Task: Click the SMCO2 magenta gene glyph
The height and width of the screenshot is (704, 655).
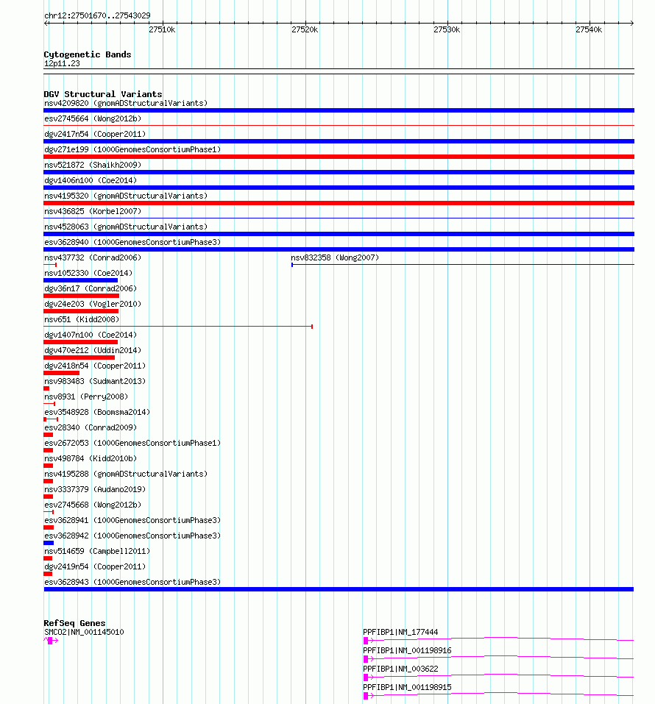Action: click(51, 641)
